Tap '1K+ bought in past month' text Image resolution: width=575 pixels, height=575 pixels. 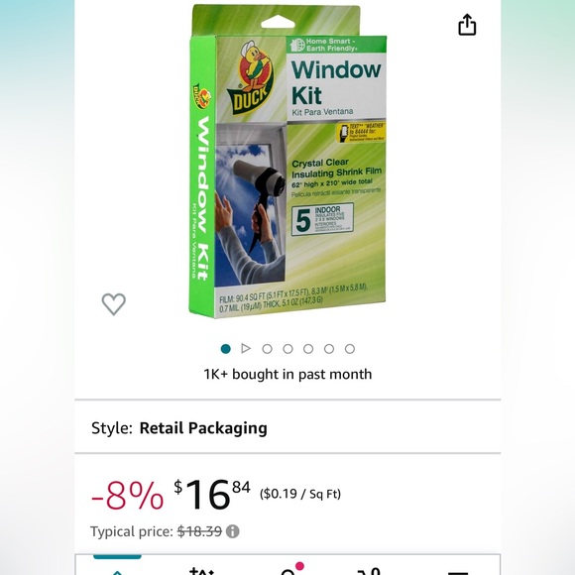click(x=287, y=374)
